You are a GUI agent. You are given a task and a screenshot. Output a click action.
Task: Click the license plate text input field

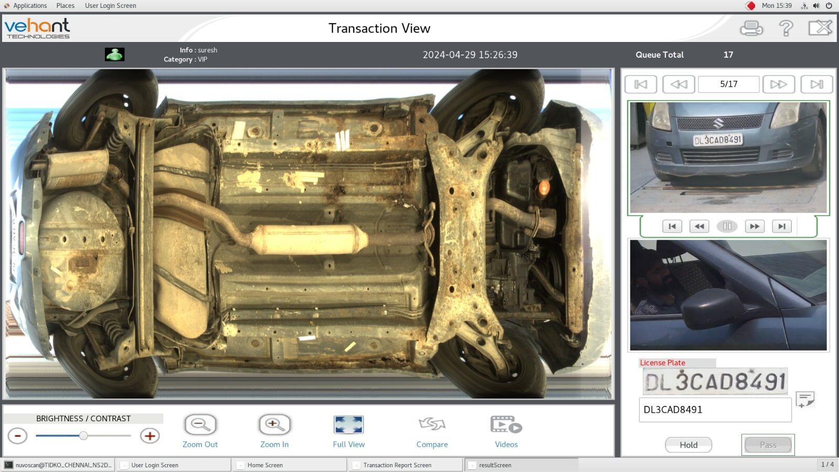point(715,410)
